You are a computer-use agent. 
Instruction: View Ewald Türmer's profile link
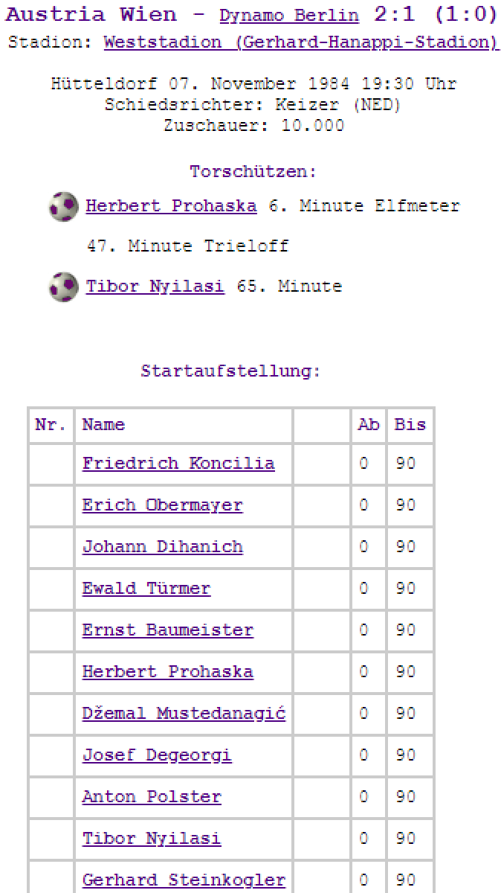click(146, 589)
